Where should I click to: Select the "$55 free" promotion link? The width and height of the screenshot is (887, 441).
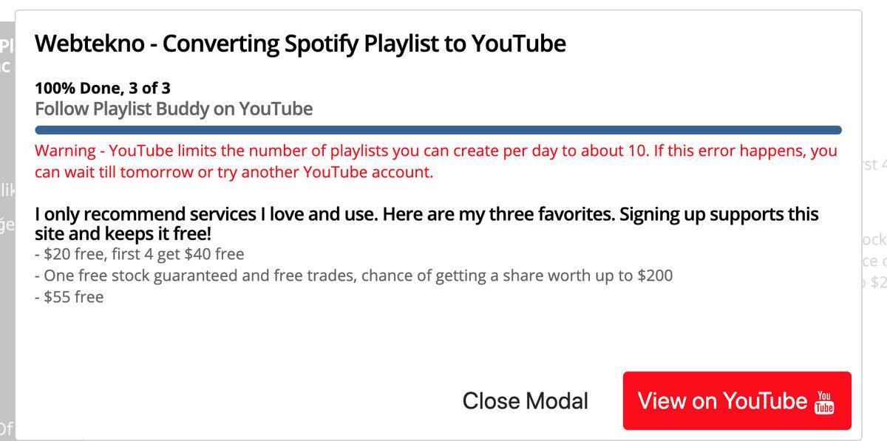71,296
